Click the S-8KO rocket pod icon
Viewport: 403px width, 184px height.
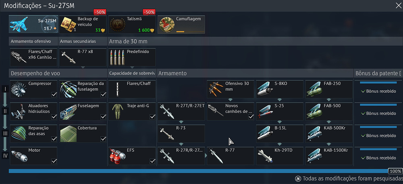(x=265, y=89)
